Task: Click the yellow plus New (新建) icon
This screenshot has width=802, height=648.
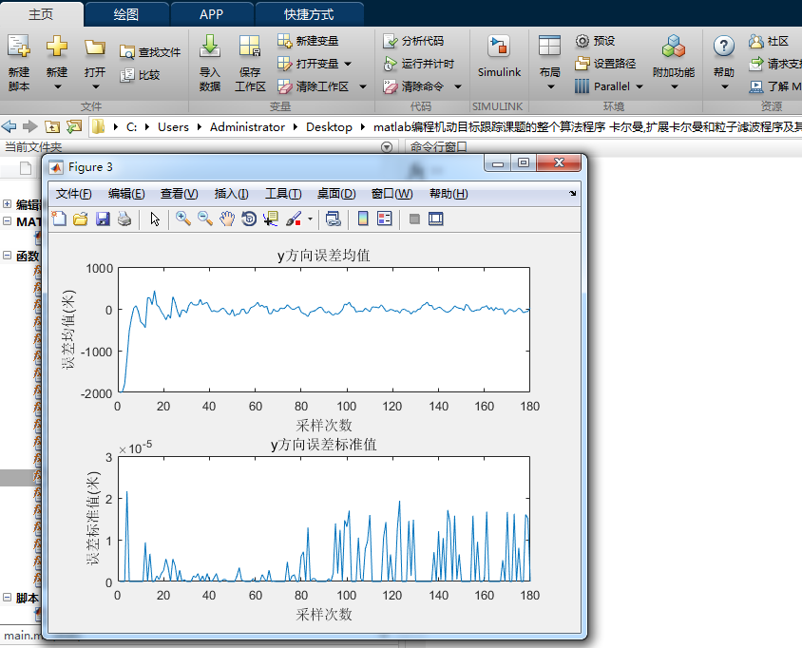Action: (x=57, y=46)
